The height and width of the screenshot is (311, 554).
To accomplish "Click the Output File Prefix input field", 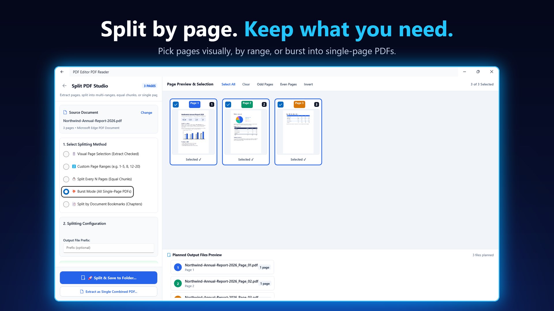I will click(108, 248).
